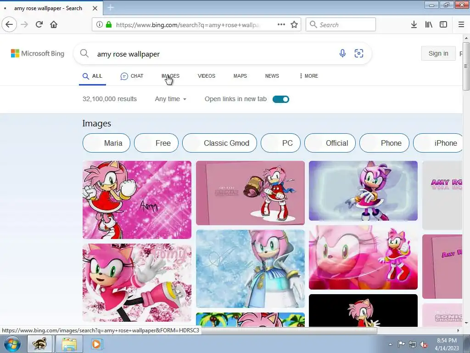Show site information icon in address bar

(100, 25)
